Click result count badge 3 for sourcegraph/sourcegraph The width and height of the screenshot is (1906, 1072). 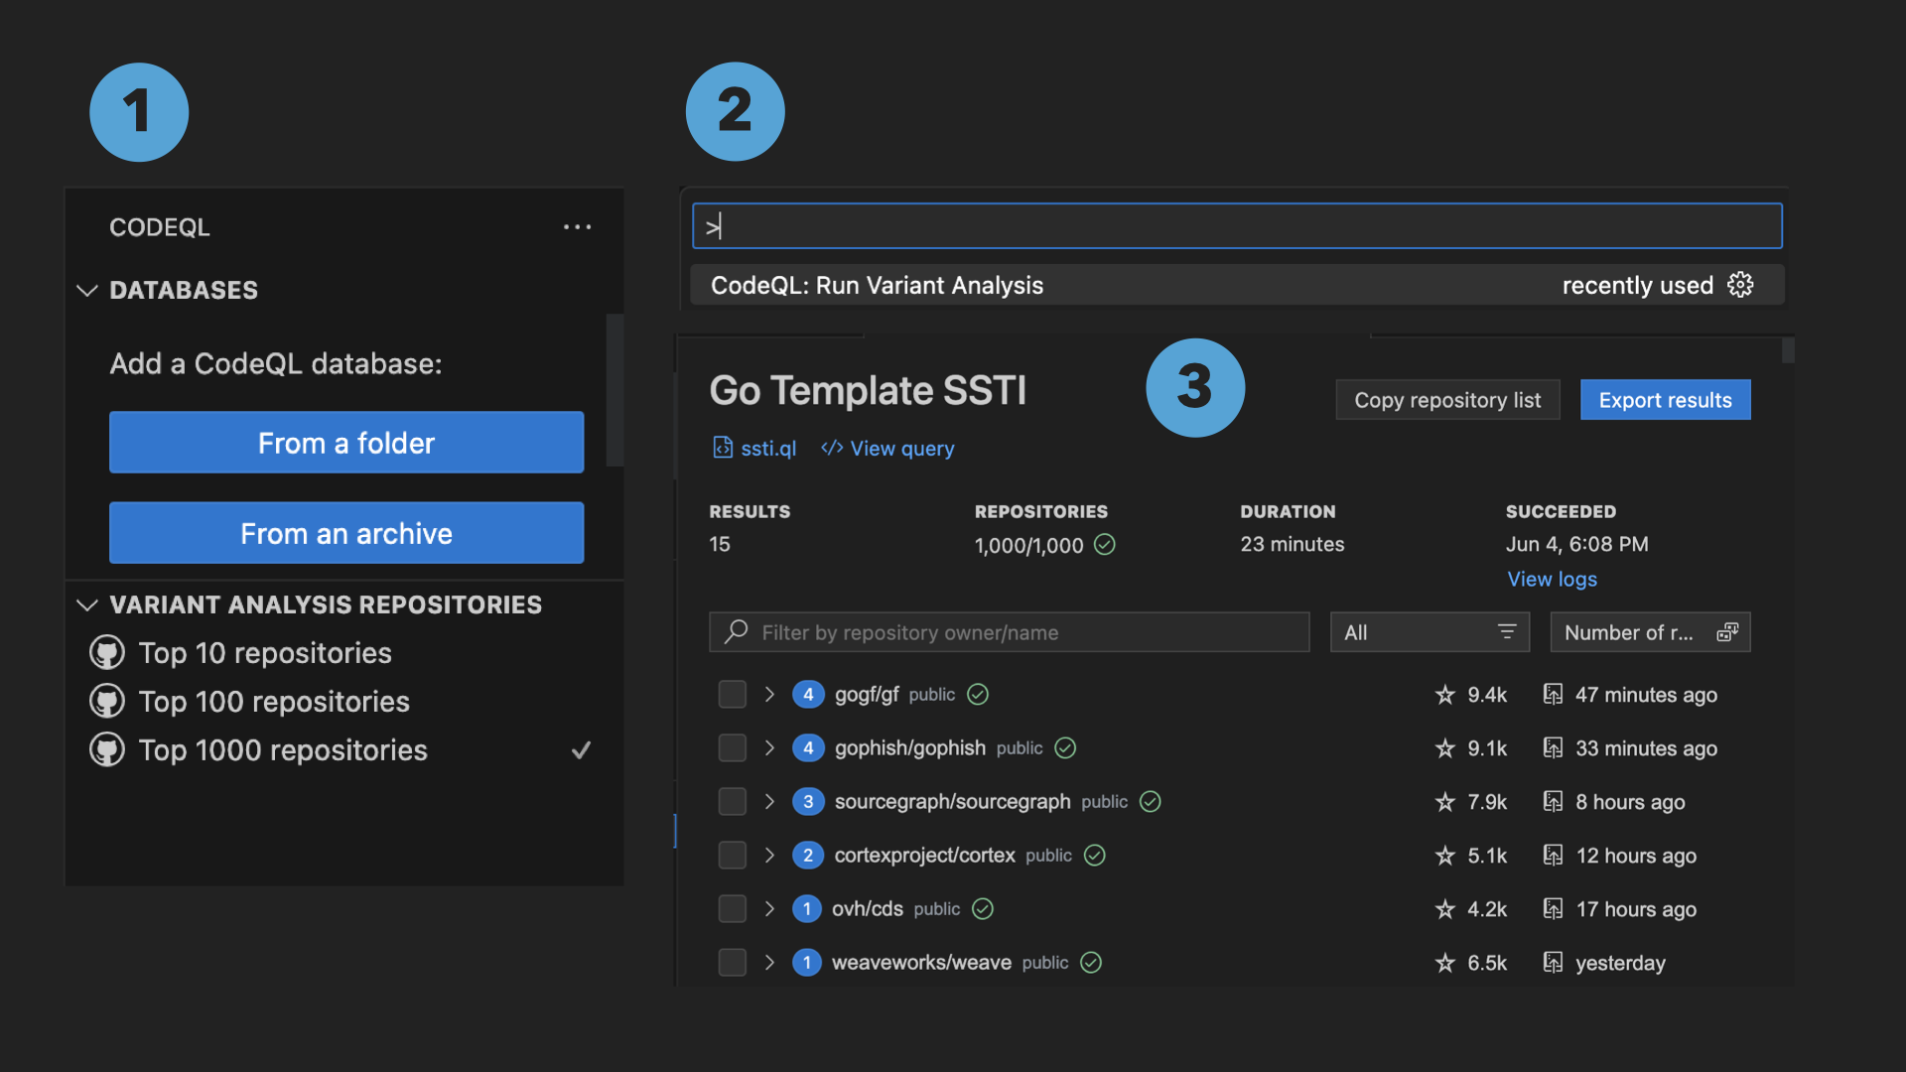808,801
